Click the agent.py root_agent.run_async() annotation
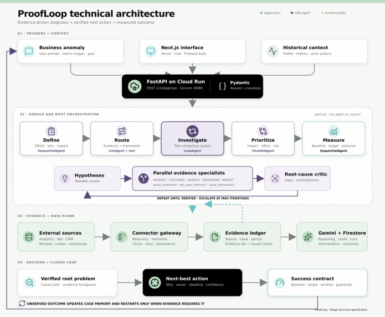 [x=337, y=115]
